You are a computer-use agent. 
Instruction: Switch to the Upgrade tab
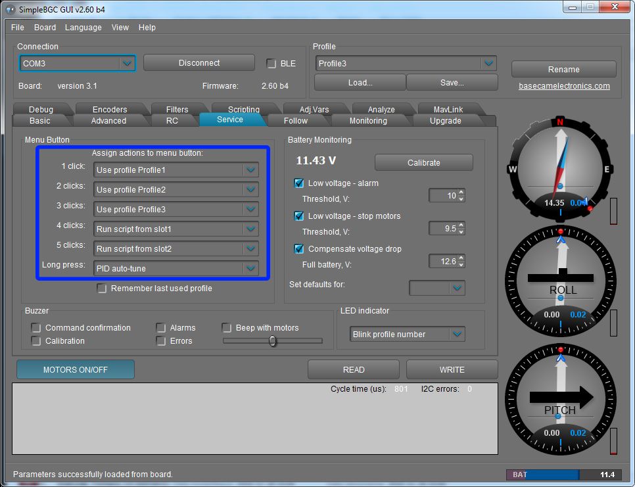tap(446, 121)
